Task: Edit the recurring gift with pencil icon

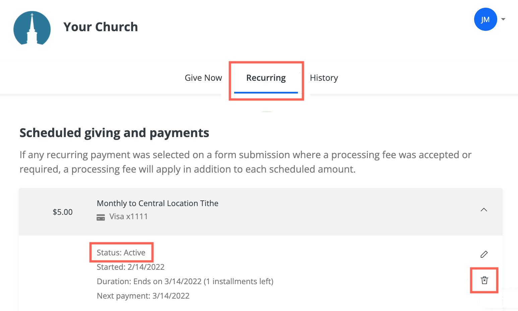Action: pos(484,254)
